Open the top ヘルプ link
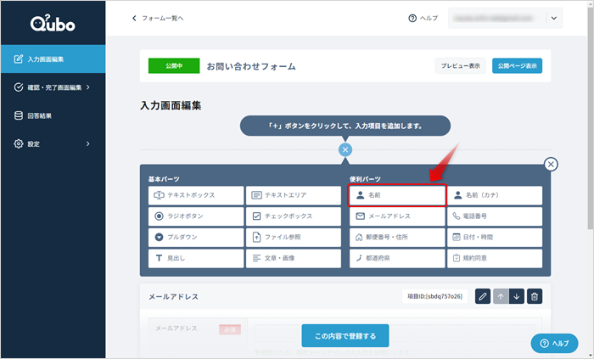 click(x=423, y=18)
